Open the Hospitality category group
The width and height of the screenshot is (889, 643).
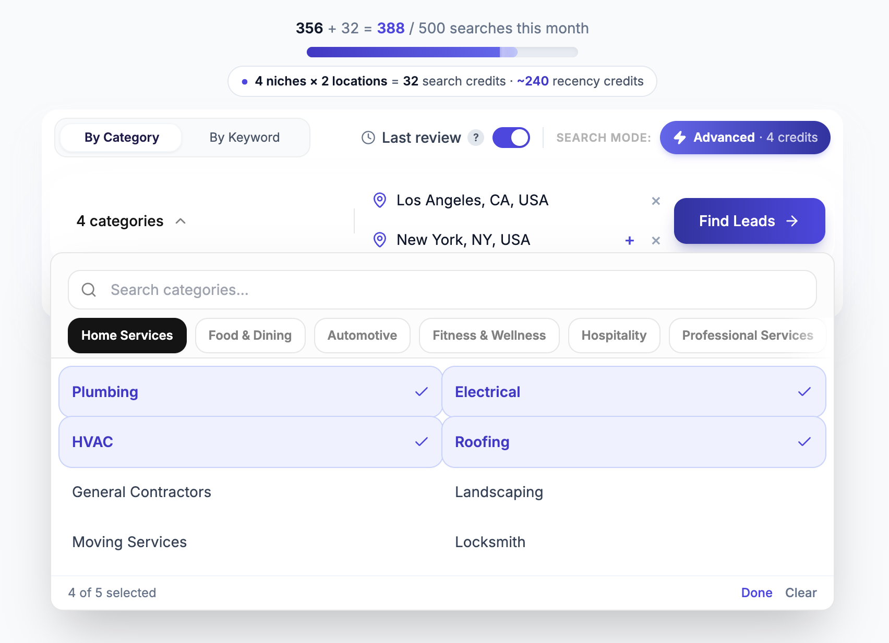pyautogui.click(x=614, y=336)
